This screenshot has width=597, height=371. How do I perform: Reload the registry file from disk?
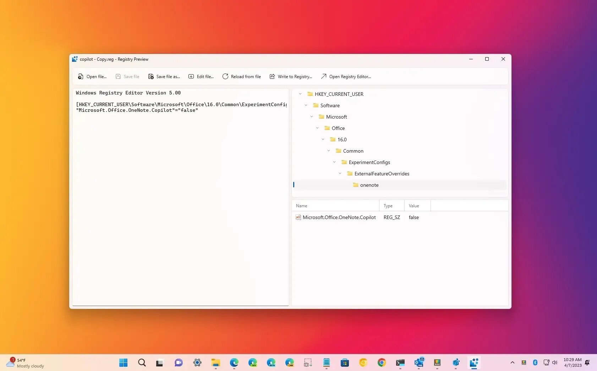(x=242, y=77)
